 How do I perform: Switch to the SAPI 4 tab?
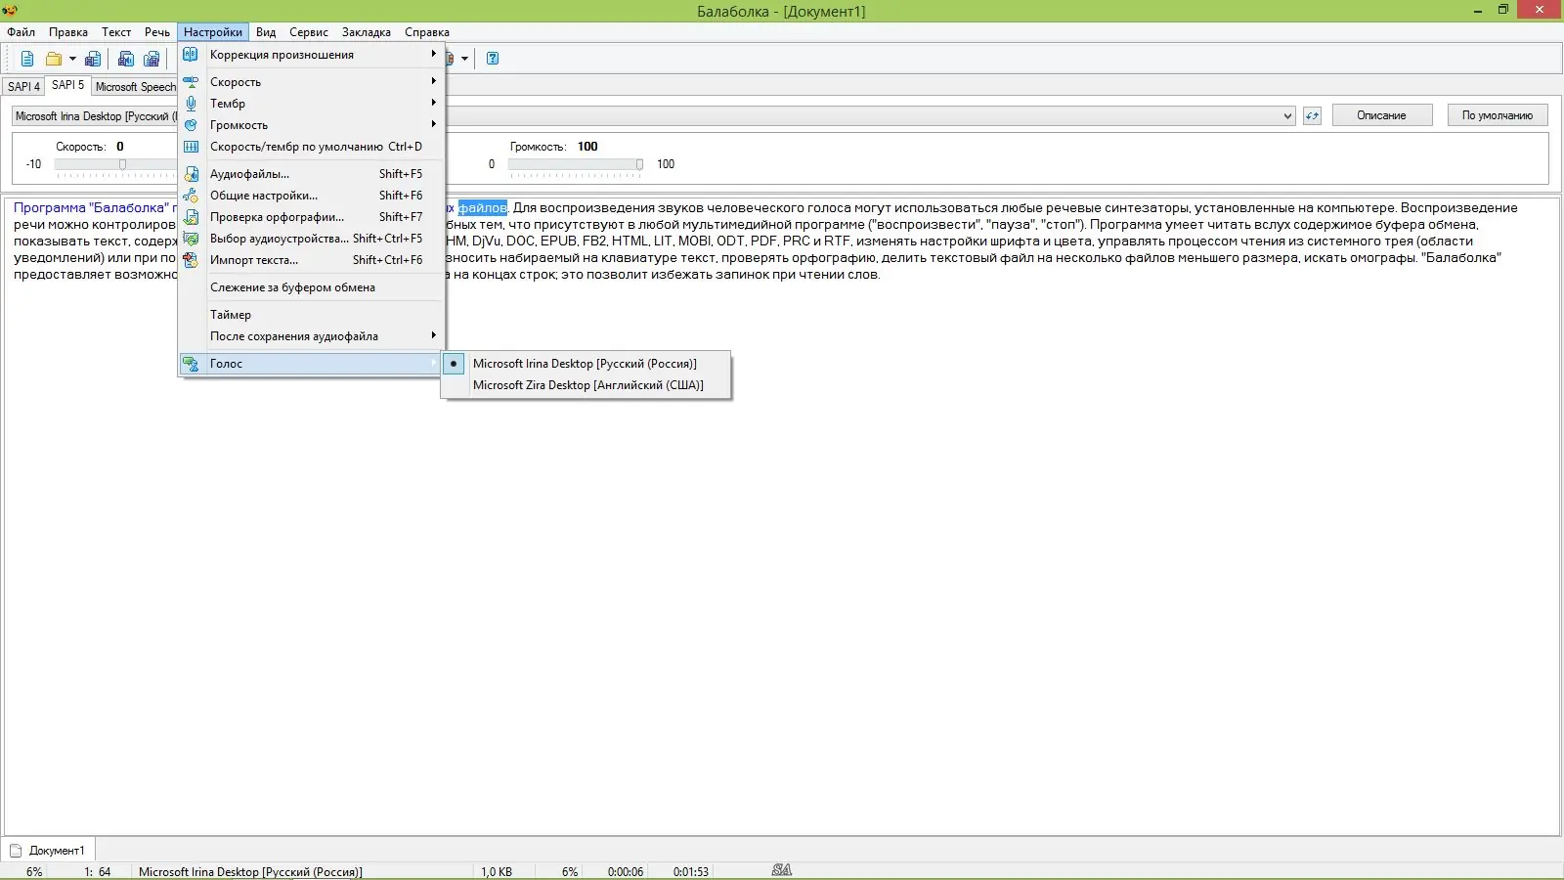click(x=23, y=87)
